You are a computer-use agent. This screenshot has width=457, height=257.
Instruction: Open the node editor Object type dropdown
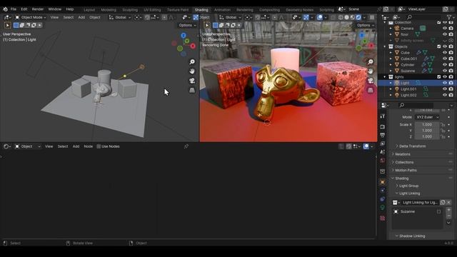click(x=28, y=146)
